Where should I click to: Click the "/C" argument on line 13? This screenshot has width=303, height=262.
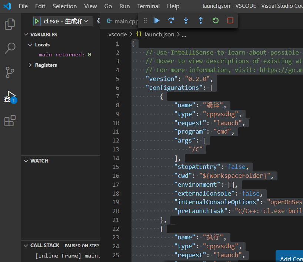coord(196,149)
